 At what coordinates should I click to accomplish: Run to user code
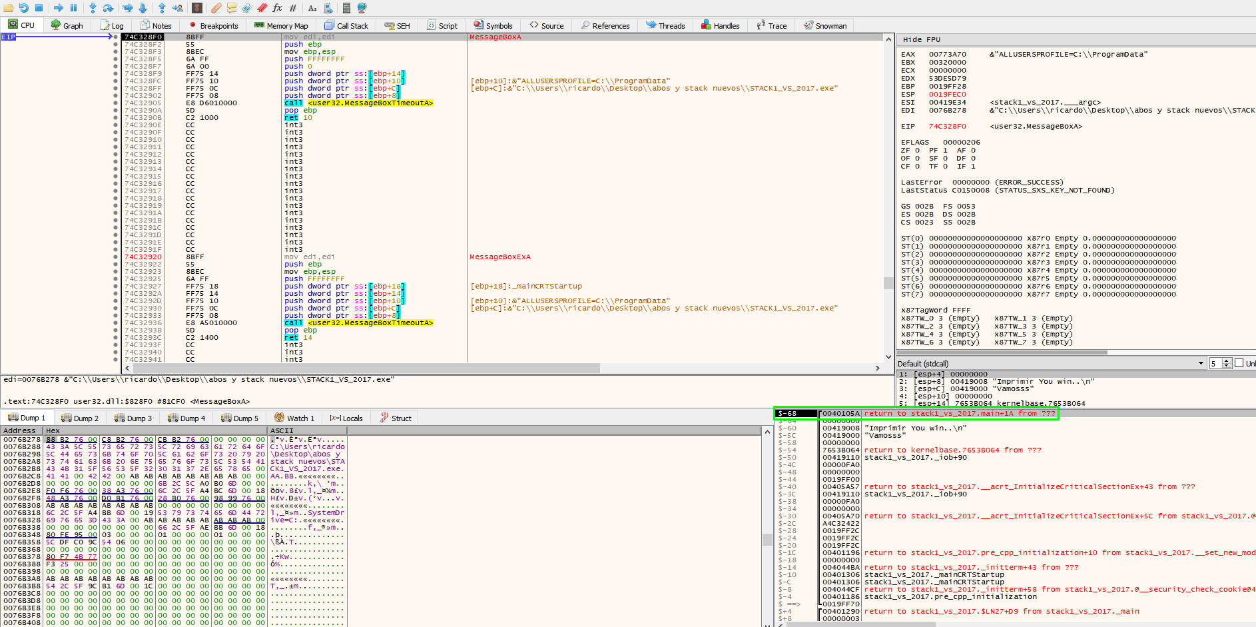(x=178, y=7)
